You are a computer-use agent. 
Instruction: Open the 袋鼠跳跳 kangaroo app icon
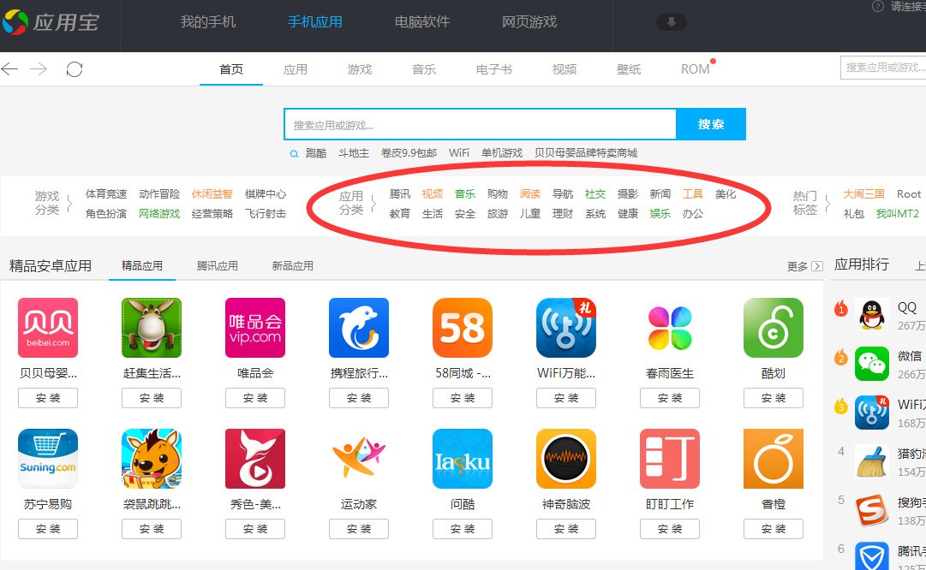(x=152, y=459)
